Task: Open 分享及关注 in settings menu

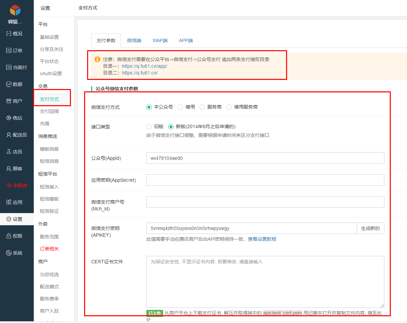Action: point(52,49)
